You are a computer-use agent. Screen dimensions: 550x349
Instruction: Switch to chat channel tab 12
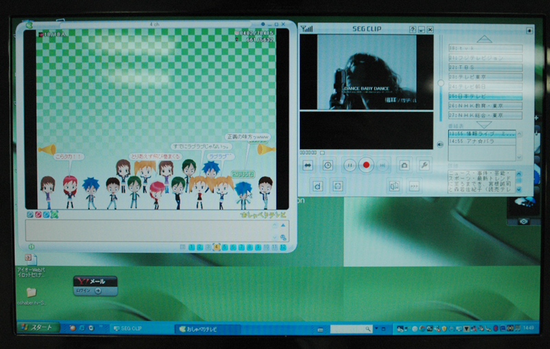283,247
